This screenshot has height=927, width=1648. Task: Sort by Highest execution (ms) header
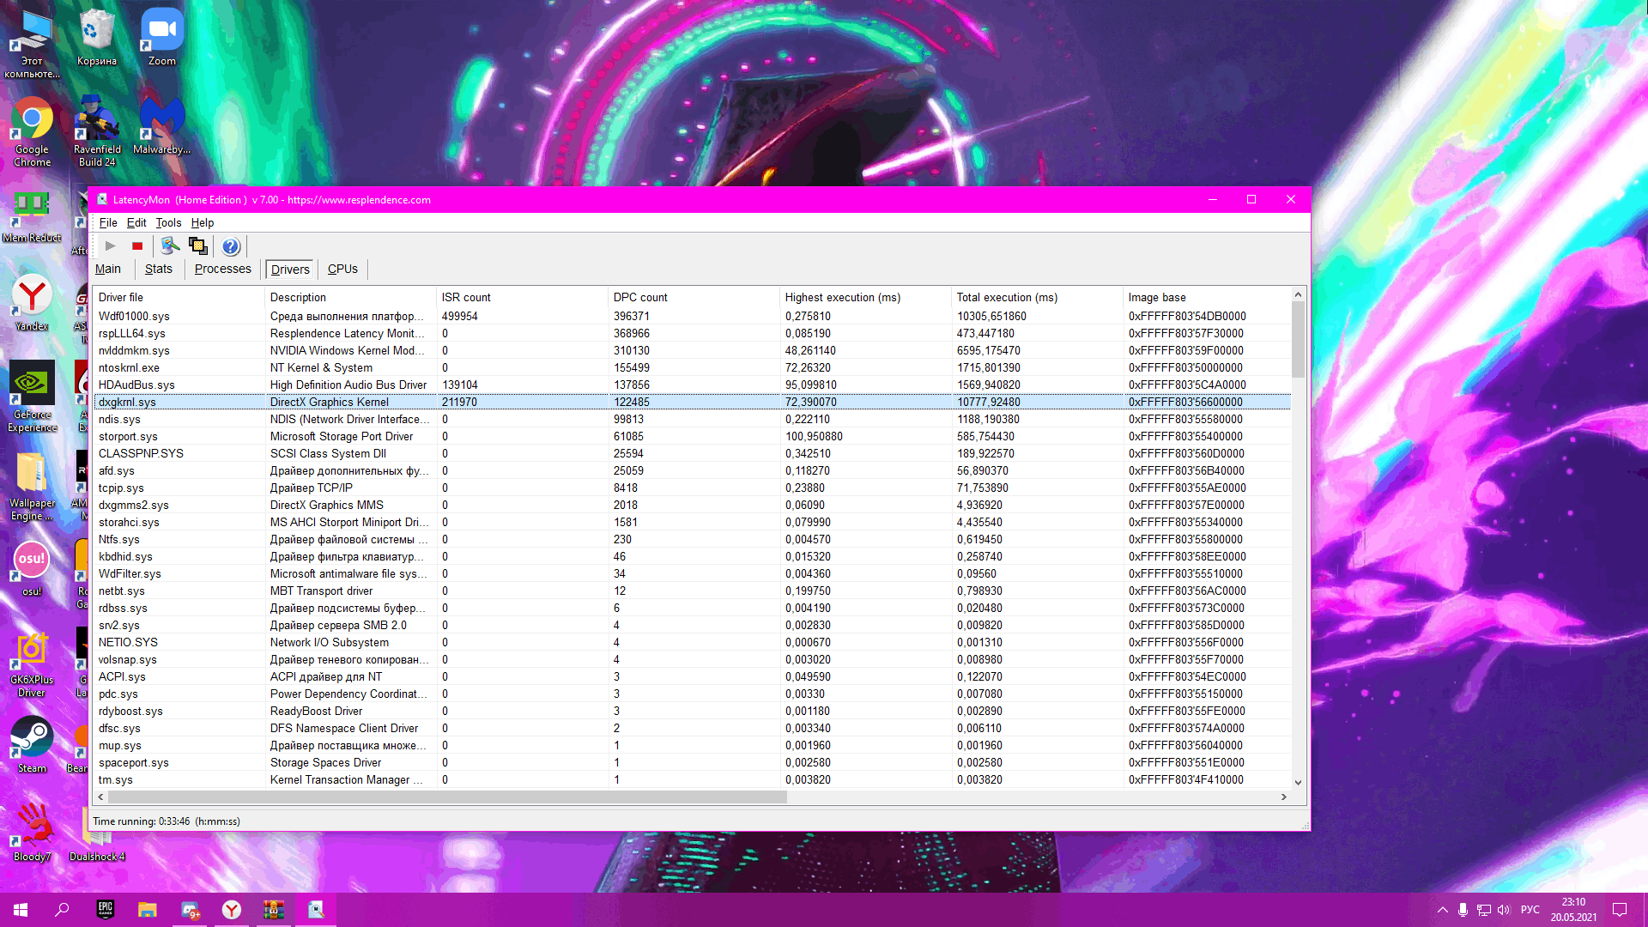pos(865,297)
